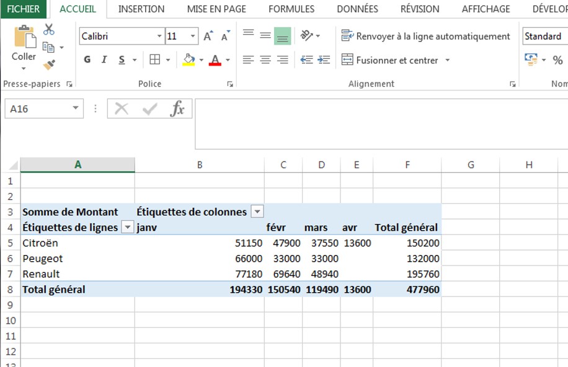Screen dimensions: 568x367
Task: Click the Coller paste icon
Action: tap(25, 37)
